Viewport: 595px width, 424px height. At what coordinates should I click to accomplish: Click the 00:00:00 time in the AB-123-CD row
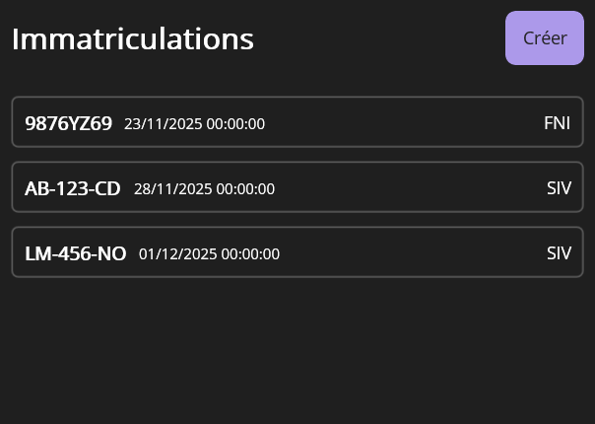coord(244,189)
